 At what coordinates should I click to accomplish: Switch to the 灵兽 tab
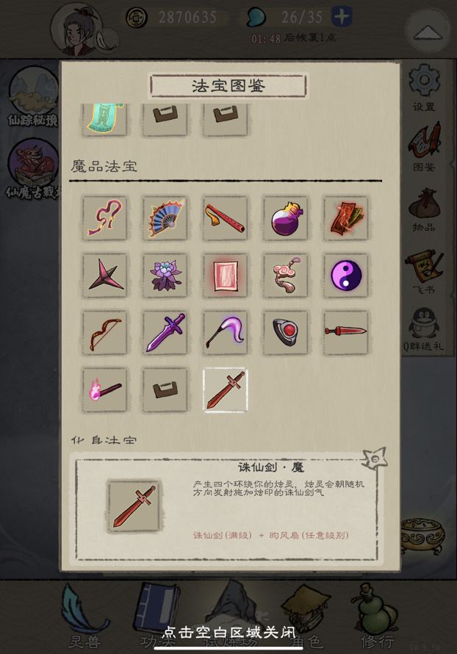click(84, 617)
